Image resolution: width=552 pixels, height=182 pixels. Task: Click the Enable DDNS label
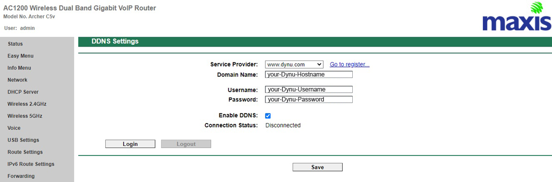(238, 115)
